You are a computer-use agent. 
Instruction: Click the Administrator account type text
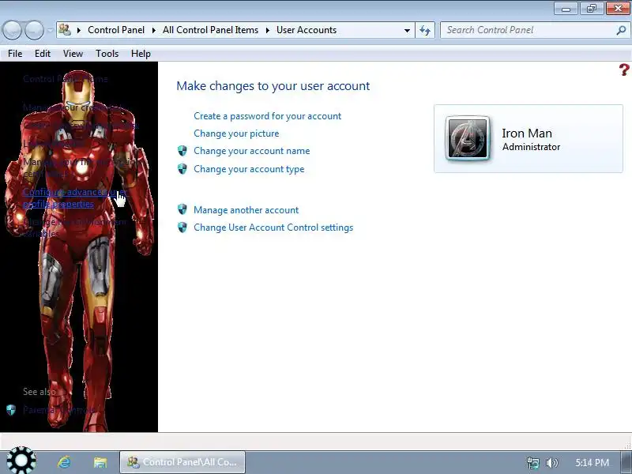531,147
